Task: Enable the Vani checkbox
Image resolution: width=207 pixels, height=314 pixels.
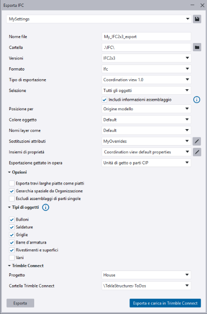Action: coord(12,258)
